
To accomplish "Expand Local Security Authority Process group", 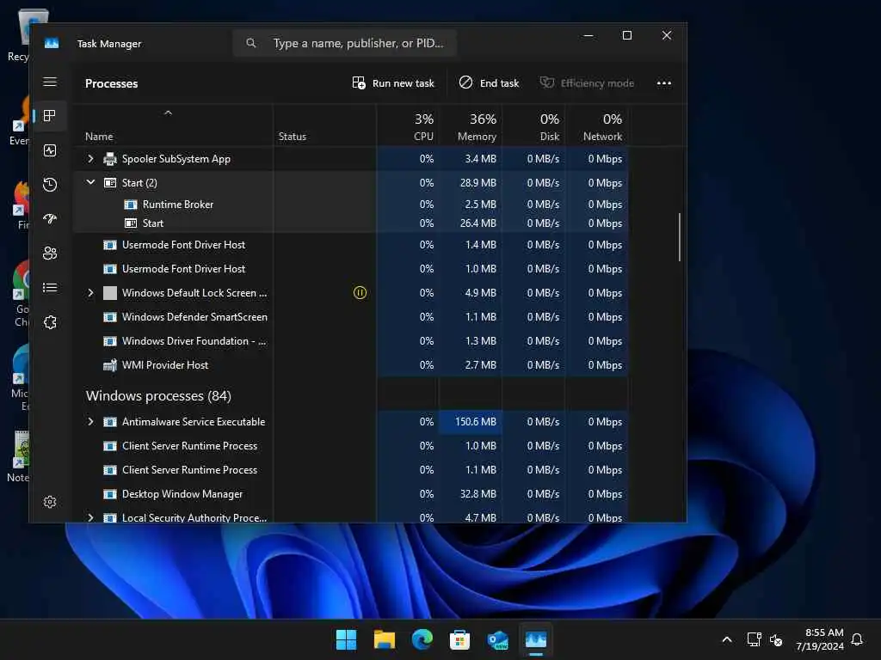I will tap(90, 517).
